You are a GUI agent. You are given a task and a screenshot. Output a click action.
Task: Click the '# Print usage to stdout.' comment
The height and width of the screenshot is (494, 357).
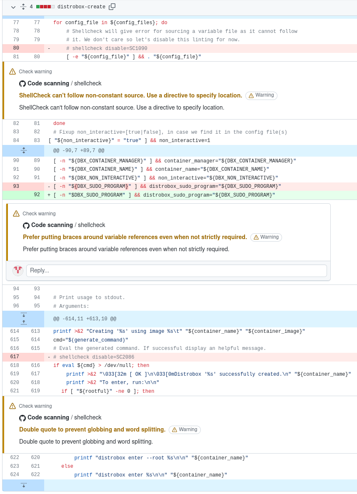[89, 297]
